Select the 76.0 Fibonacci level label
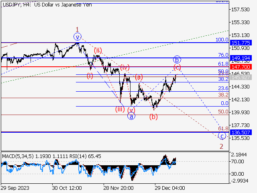This screenshot has height=193, width=257. (x=223, y=55)
